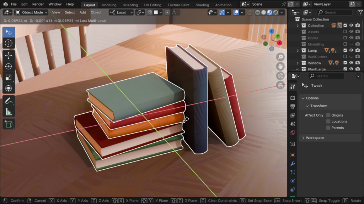The height and width of the screenshot is (204, 364).
Task: Open the Add menu in the viewport header
Action: pyautogui.click(x=83, y=12)
